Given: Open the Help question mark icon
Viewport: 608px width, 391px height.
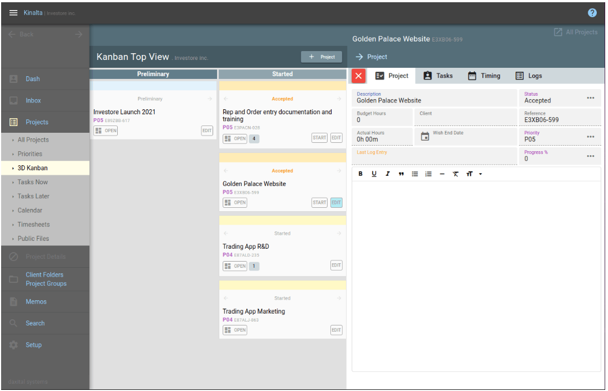Looking at the screenshot, I should click(593, 12).
